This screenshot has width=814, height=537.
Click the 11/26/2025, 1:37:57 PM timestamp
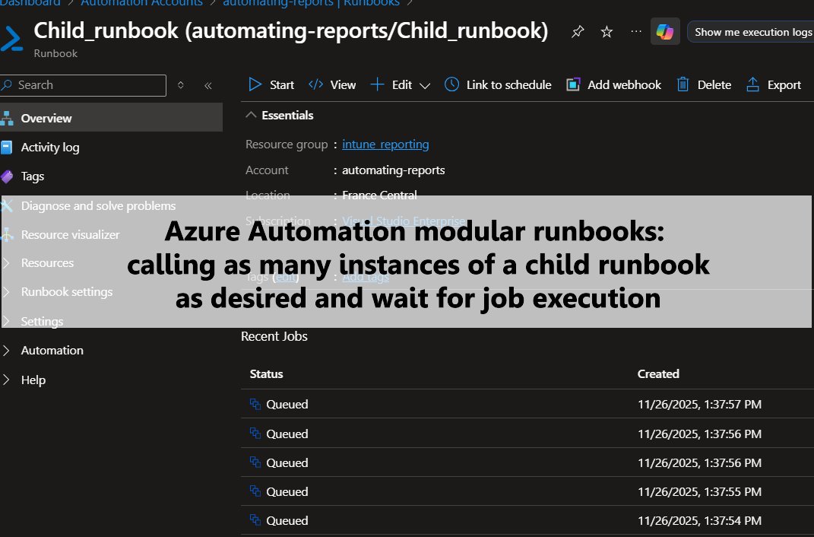pyautogui.click(x=699, y=404)
